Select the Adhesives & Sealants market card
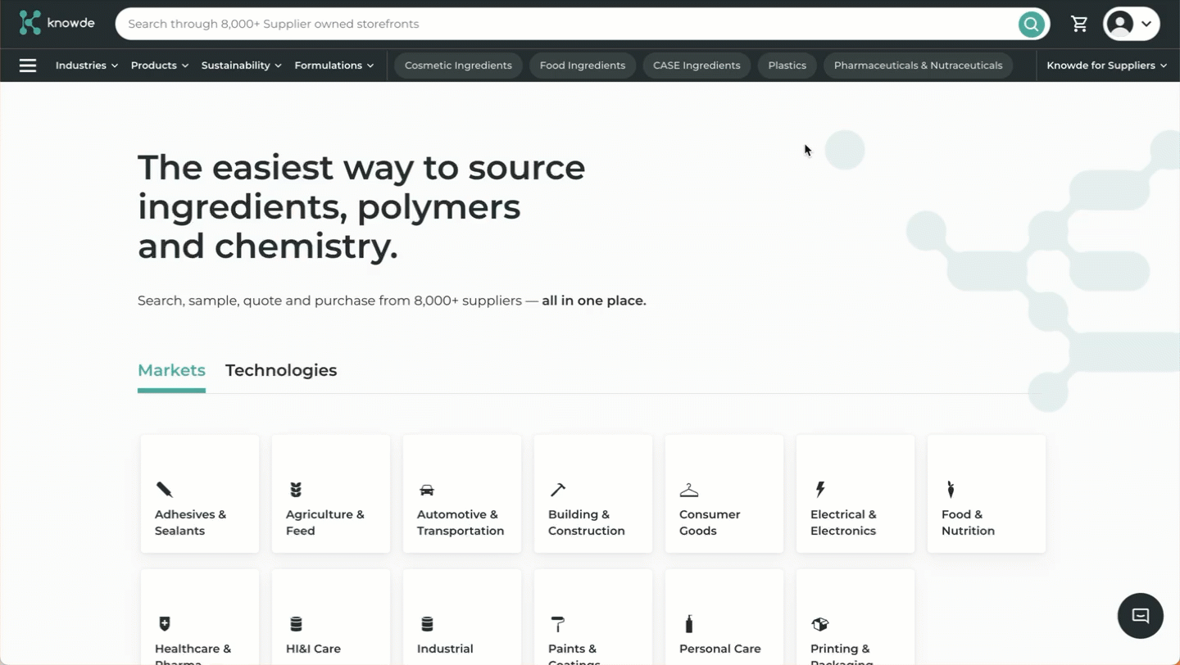 pos(200,494)
